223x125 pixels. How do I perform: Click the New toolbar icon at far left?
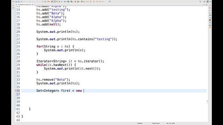[x=13, y=1]
